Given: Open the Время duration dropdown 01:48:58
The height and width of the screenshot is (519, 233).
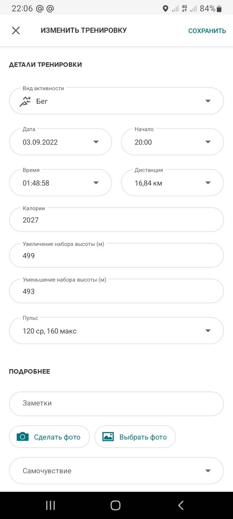Looking at the screenshot, I should click(x=61, y=183).
